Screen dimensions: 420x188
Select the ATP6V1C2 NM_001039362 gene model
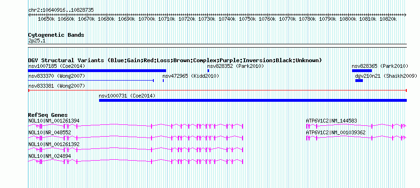coord(356,138)
